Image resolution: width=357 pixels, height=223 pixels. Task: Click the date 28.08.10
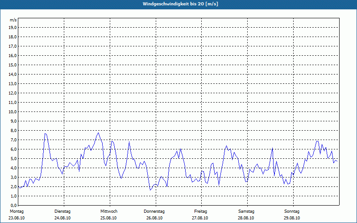click(x=246, y=218)
